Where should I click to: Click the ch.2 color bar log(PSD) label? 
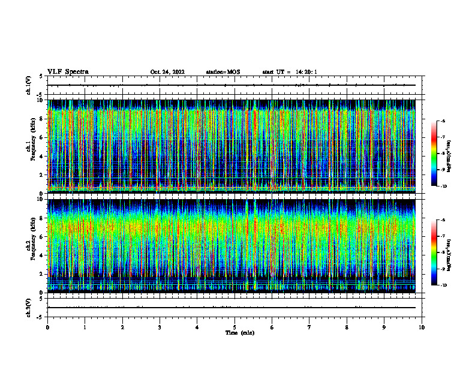(x=449, y=255)
